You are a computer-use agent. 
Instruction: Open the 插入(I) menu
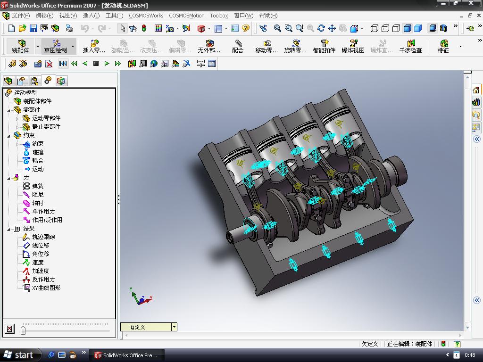tap(91, 16)
